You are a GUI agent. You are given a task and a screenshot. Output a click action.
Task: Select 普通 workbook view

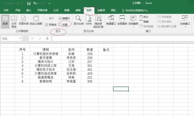click(x=5, y=21)
